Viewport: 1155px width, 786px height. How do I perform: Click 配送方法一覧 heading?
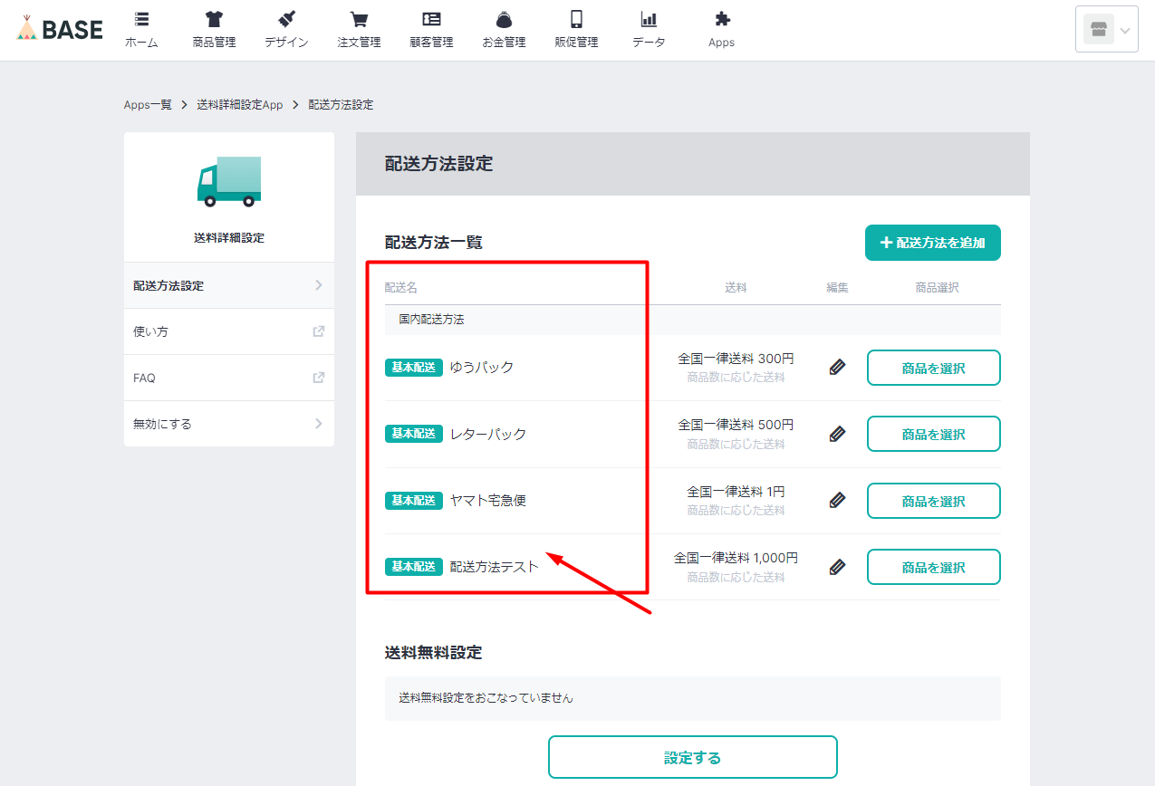click(434, 243)
